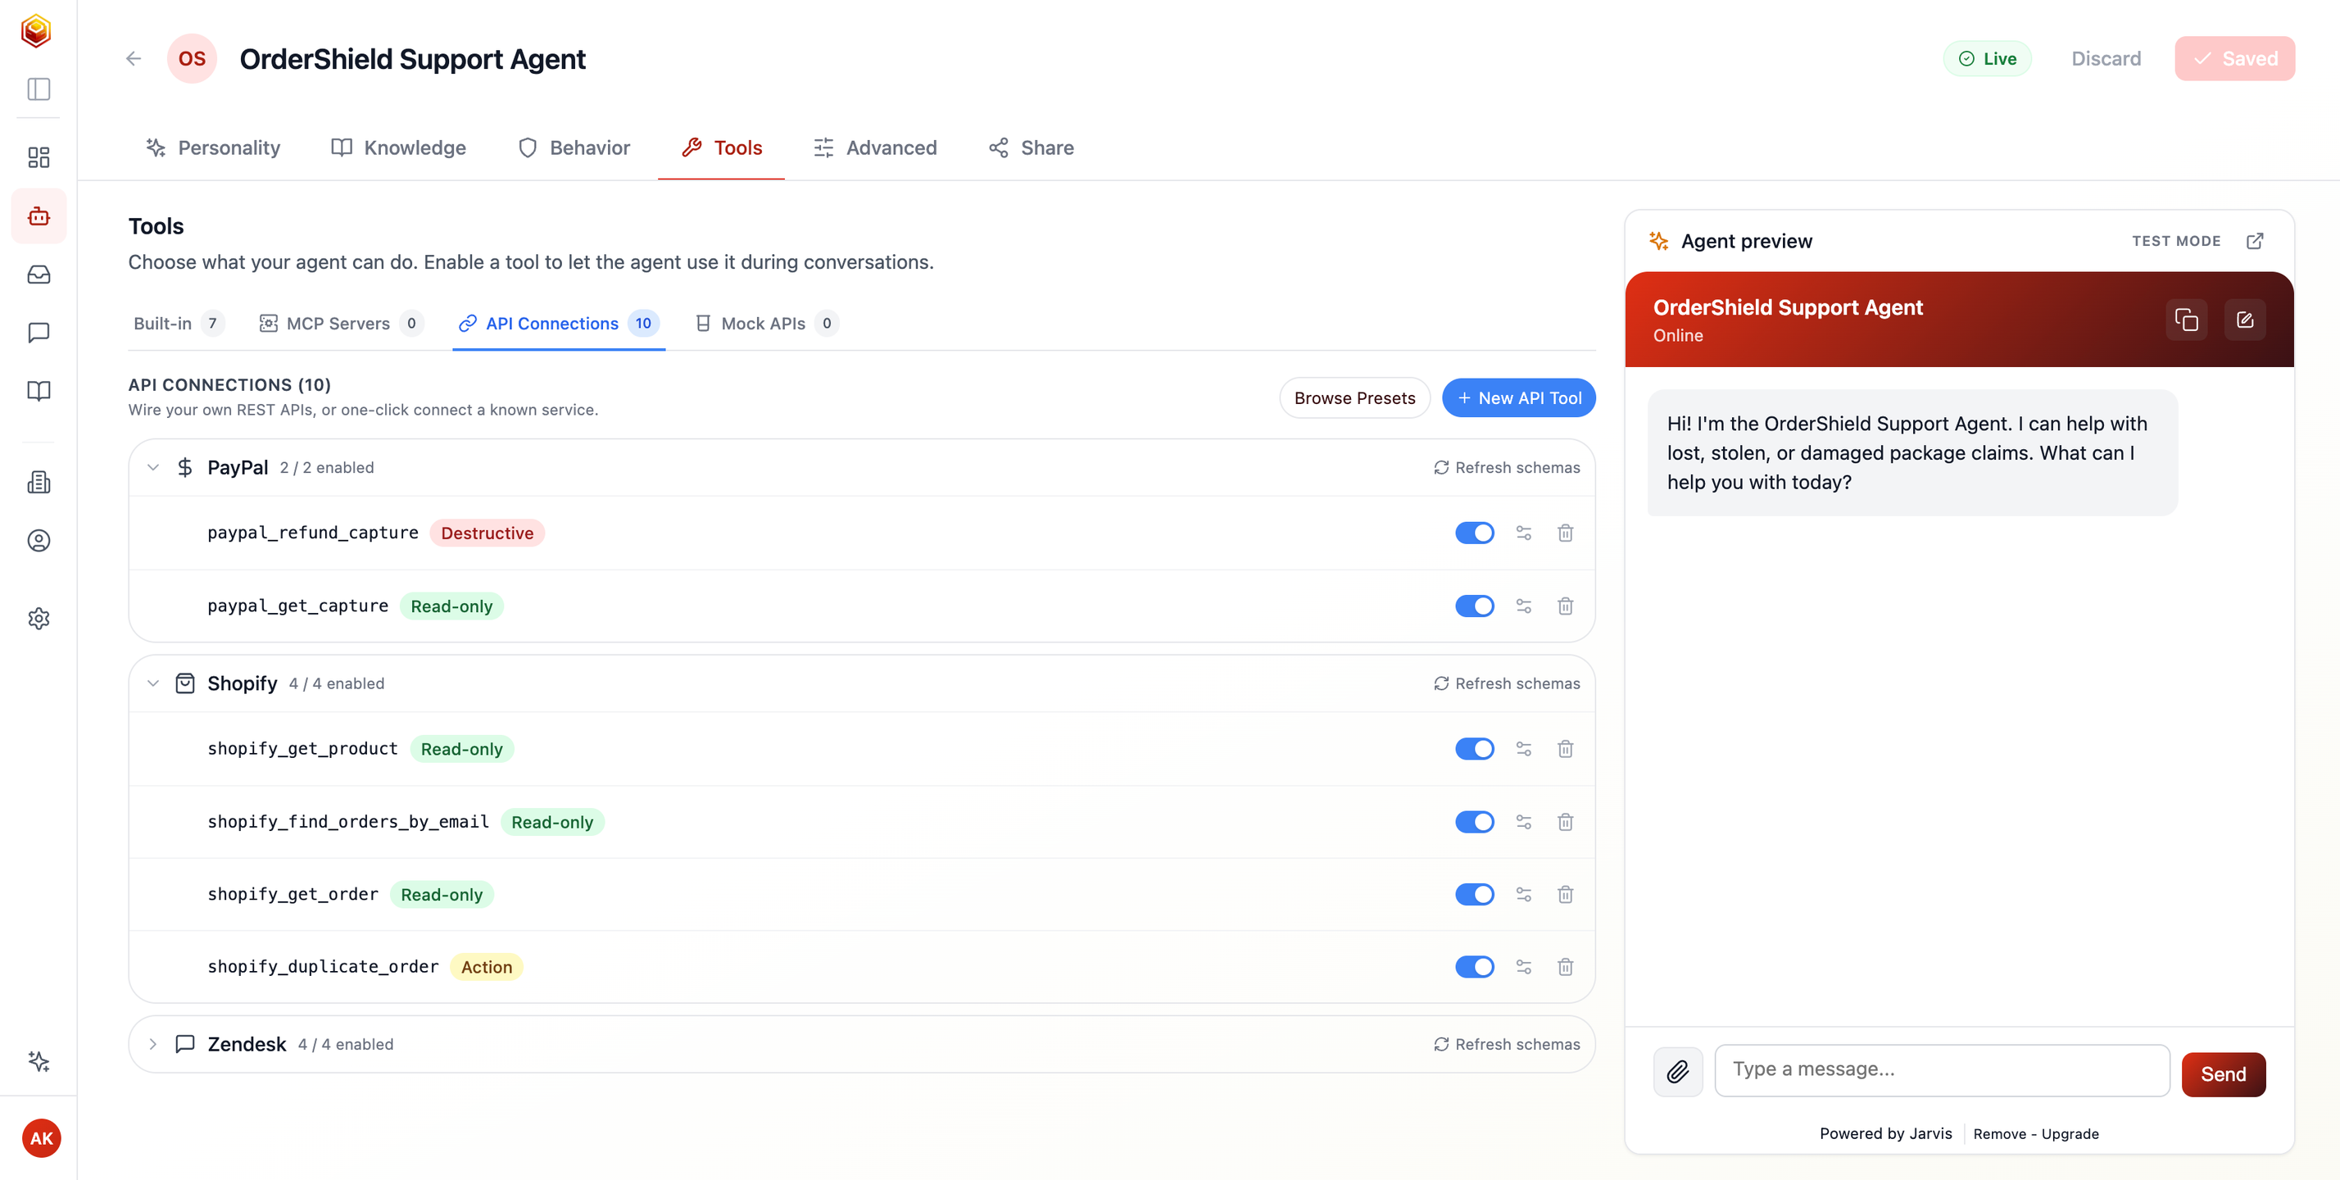Open the settings gear icon in sidebar

click(39, 618)
